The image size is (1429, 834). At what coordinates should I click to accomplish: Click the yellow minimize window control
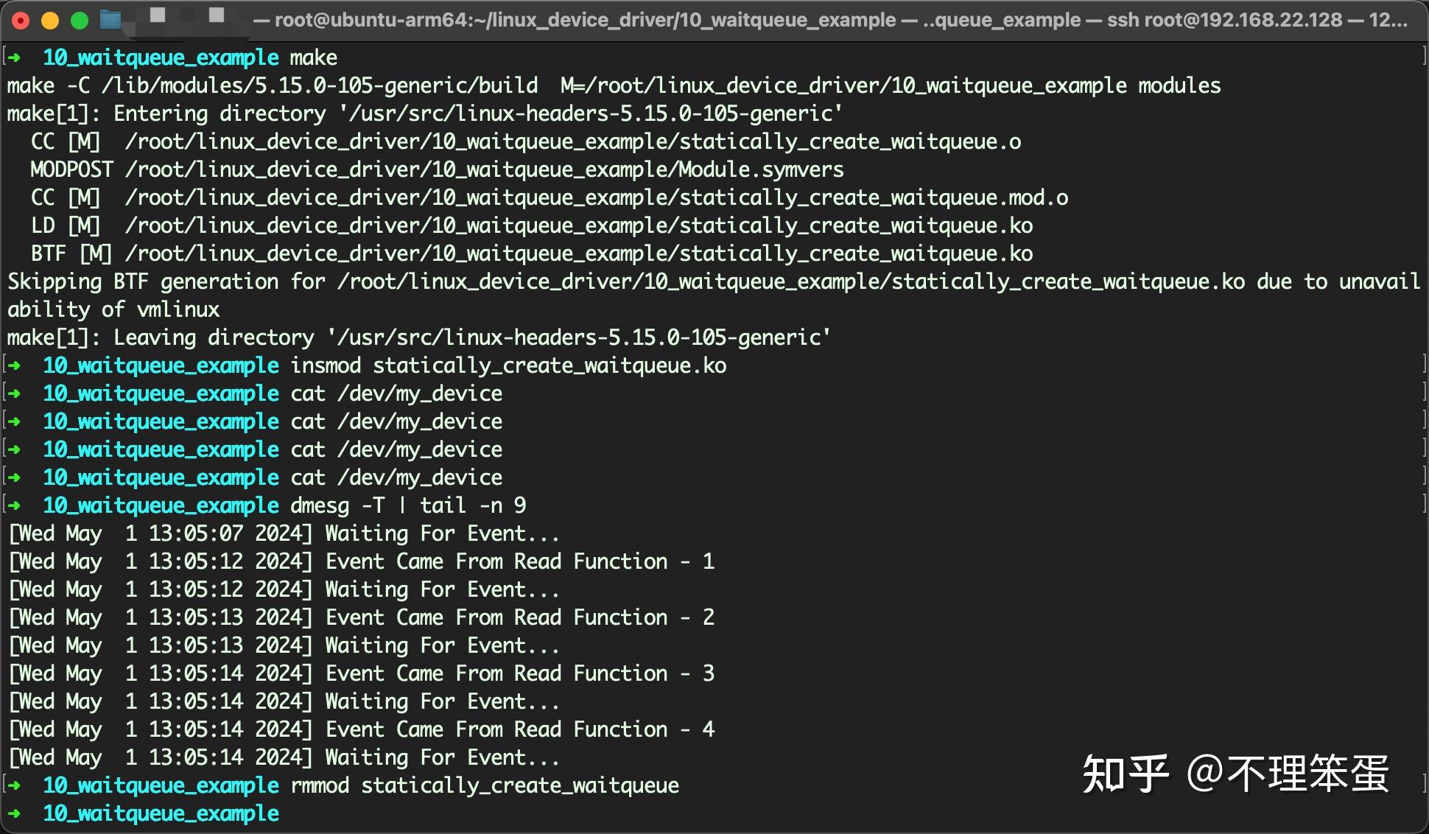pos(49,20)
